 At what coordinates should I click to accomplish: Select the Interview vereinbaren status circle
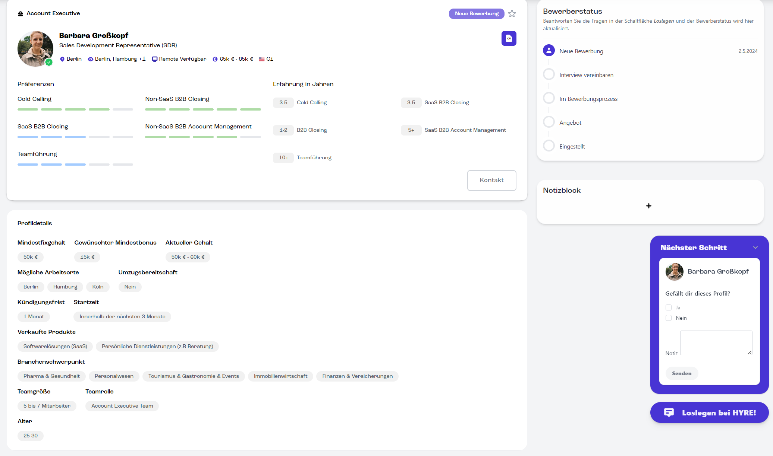point(549,74)
